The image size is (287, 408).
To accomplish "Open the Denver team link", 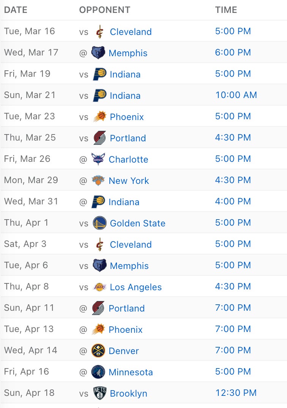I will click(124, 351).
